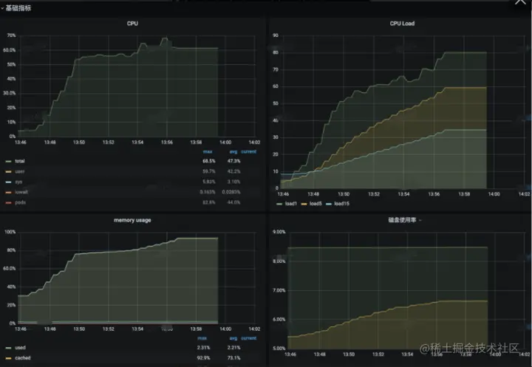
Task: Collapse the 基础指标 row chevron
Action: coord(2,8)
